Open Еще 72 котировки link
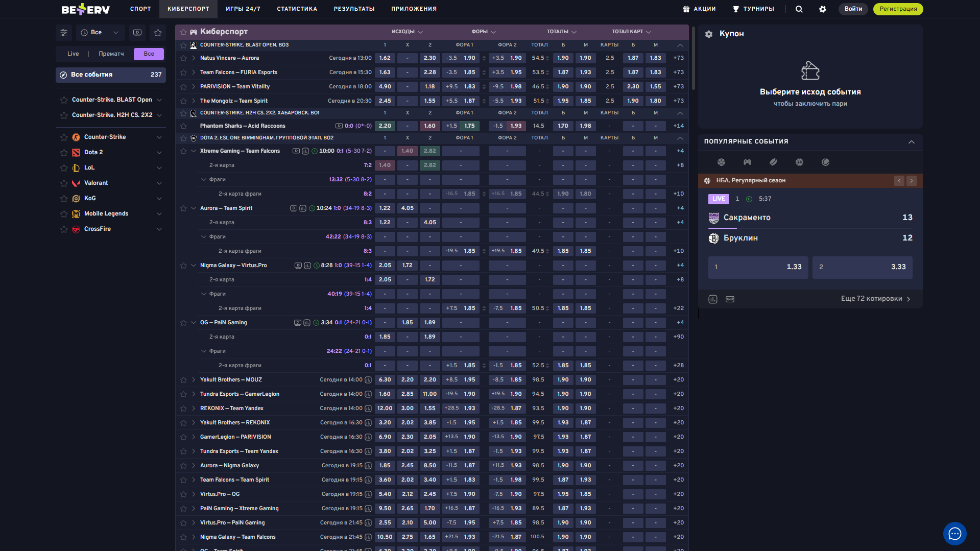 pos(876,299)
